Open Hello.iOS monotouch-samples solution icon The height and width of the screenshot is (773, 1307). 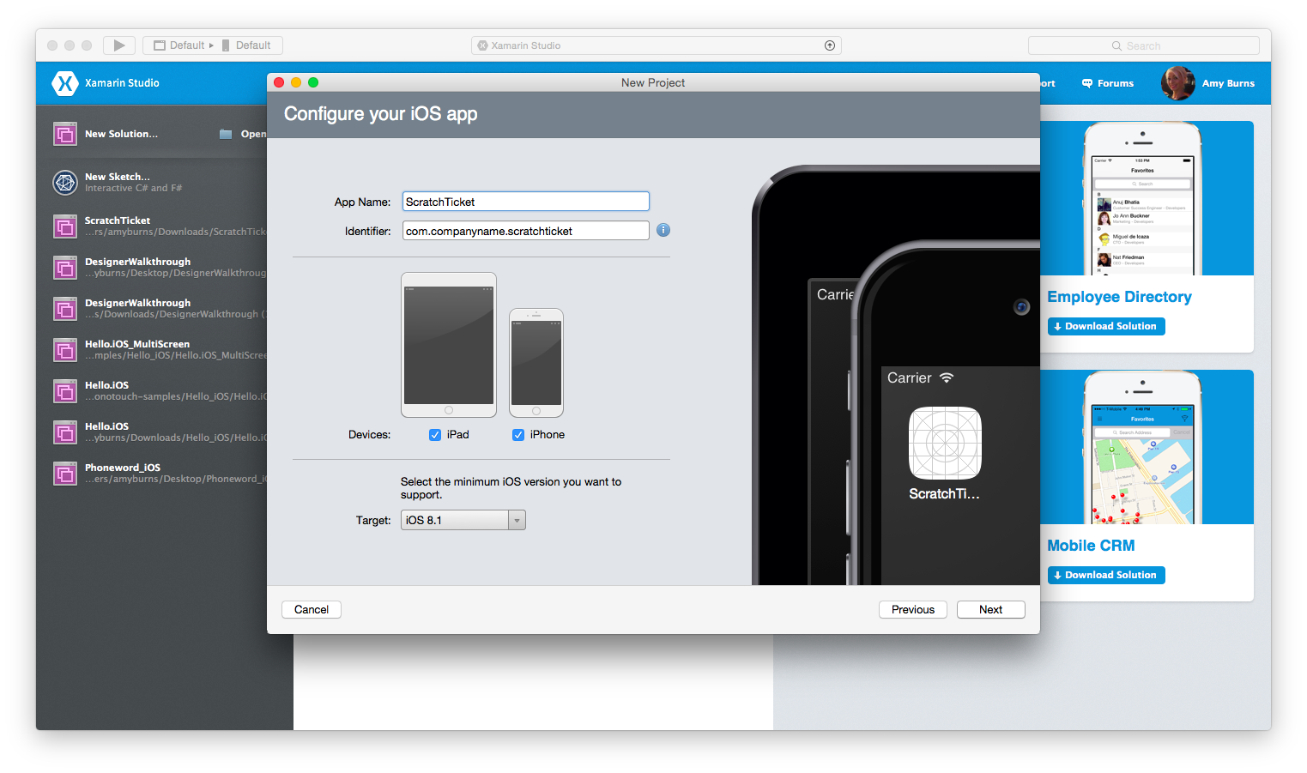click(x=65, y=391)
